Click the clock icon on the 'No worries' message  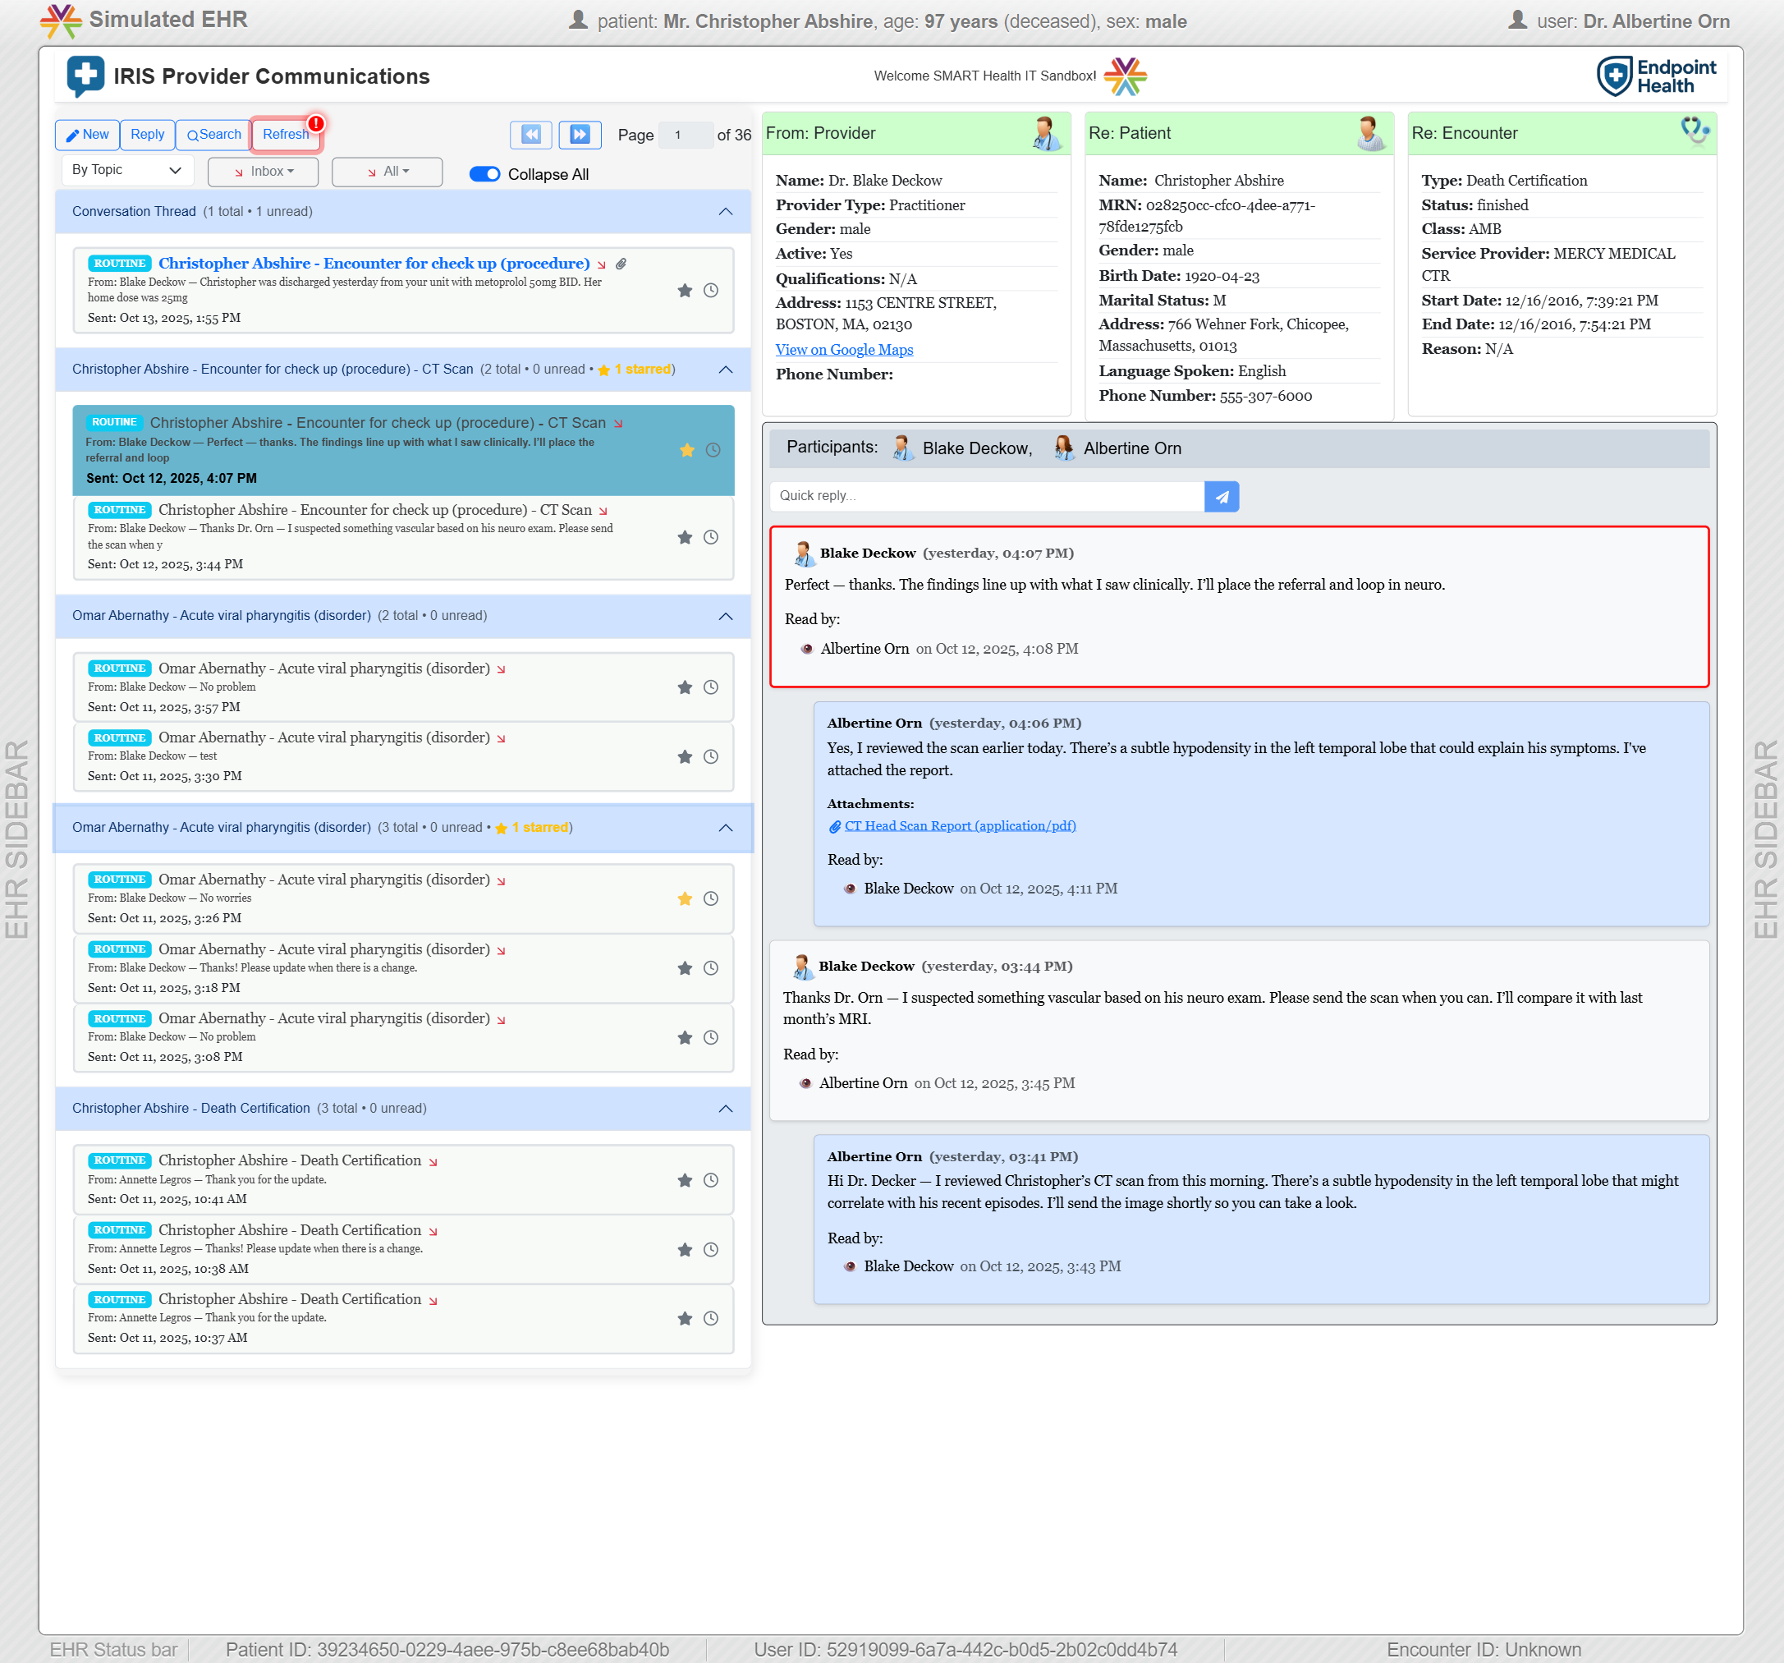click(x=711, y=898)
